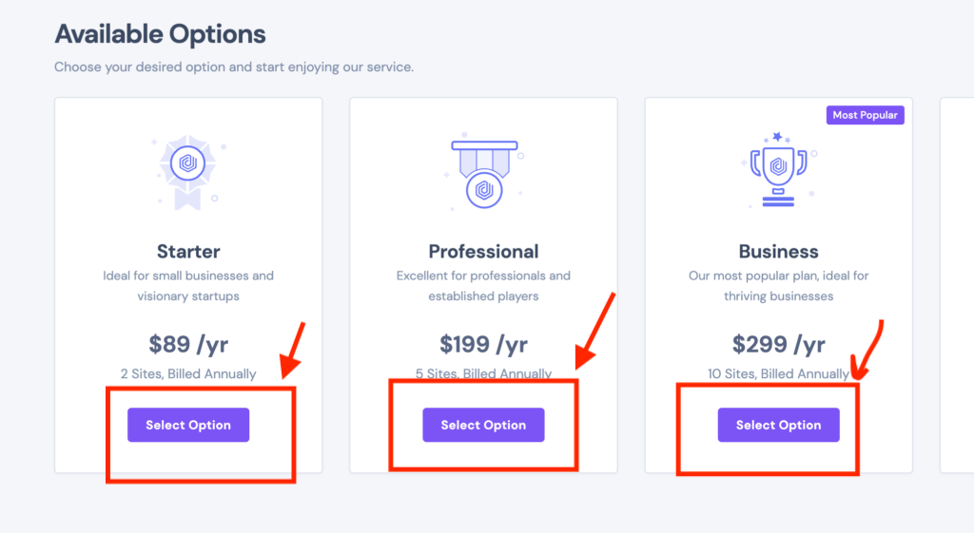Click the Starter description about small businesses
Viewport: 974px width, 533px height.
(188, 285)
